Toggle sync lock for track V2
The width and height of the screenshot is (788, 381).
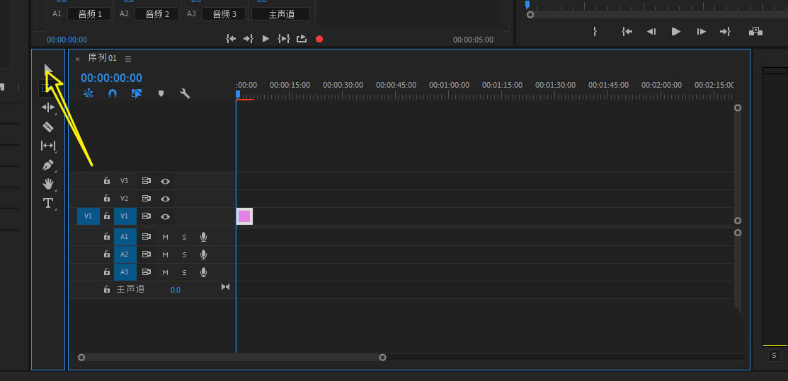coord(147,199)
